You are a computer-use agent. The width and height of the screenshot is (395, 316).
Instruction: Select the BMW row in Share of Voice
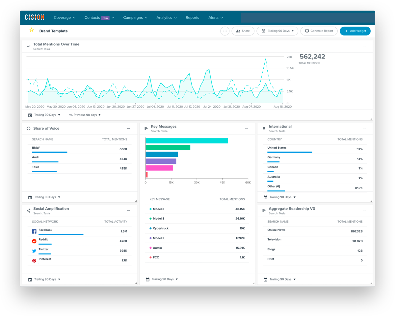click(x=79, y=149)
